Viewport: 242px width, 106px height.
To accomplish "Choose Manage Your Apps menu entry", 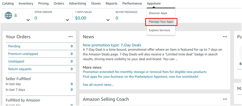I will pos(161,22).
